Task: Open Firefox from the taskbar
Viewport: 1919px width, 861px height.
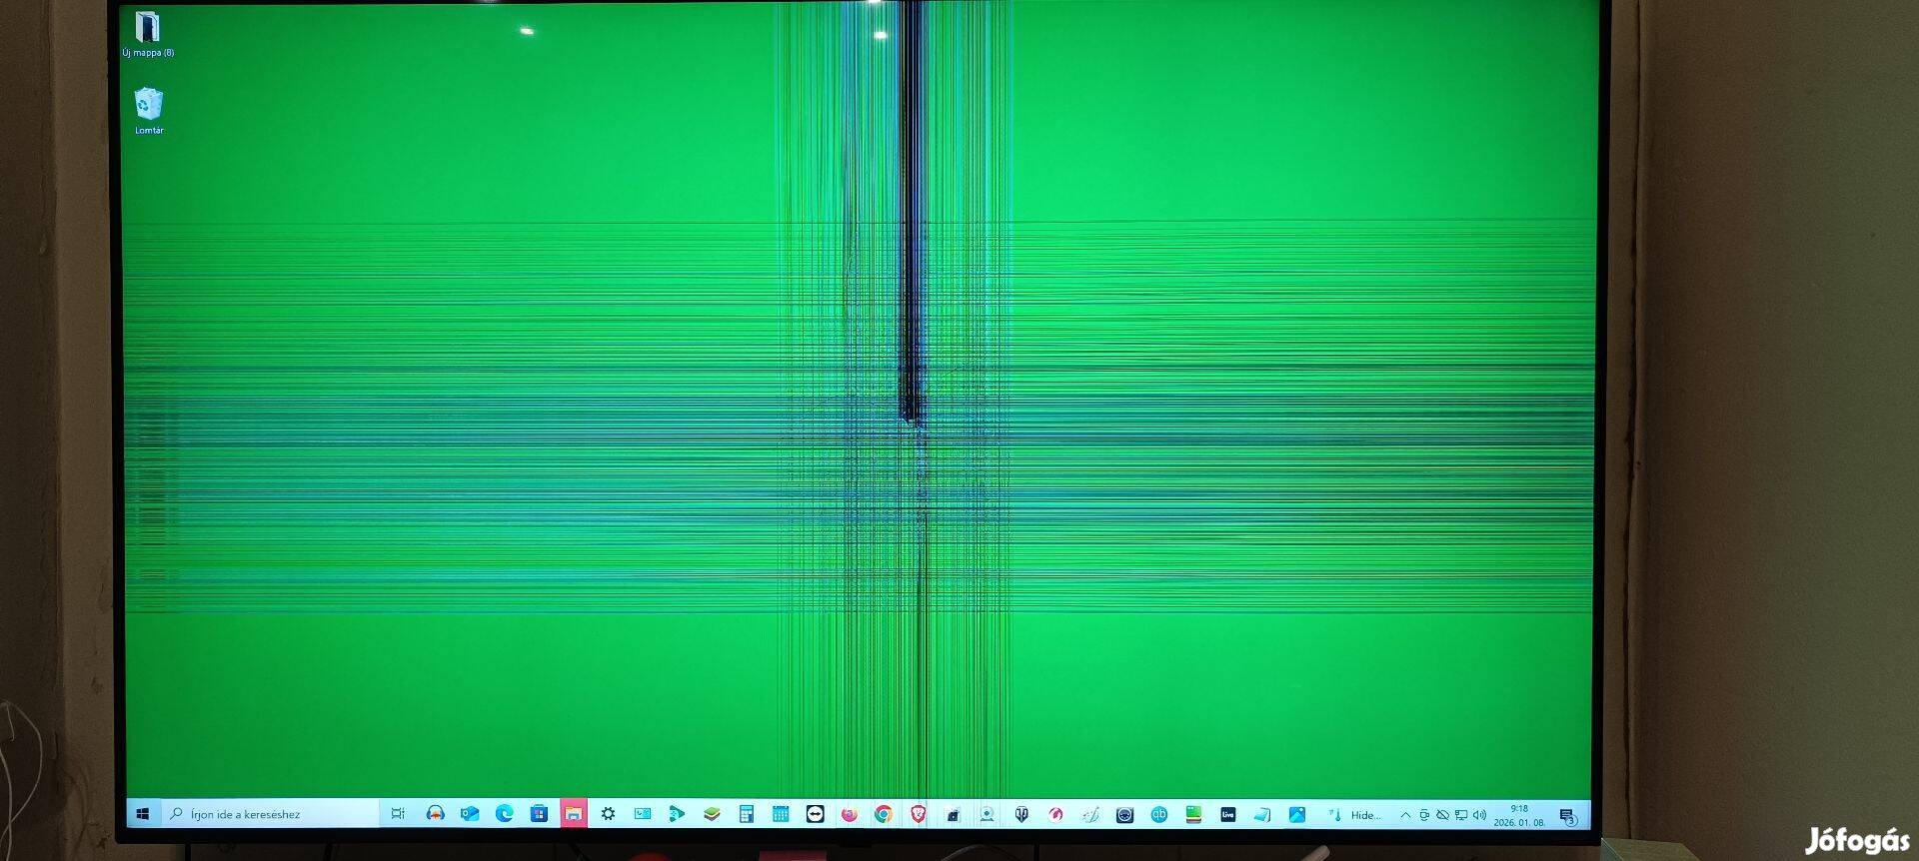Action: [x=850, y=814]
